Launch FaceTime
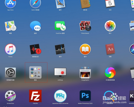The height and width of the screenshot is (107, 134). (x=60, y=26)
